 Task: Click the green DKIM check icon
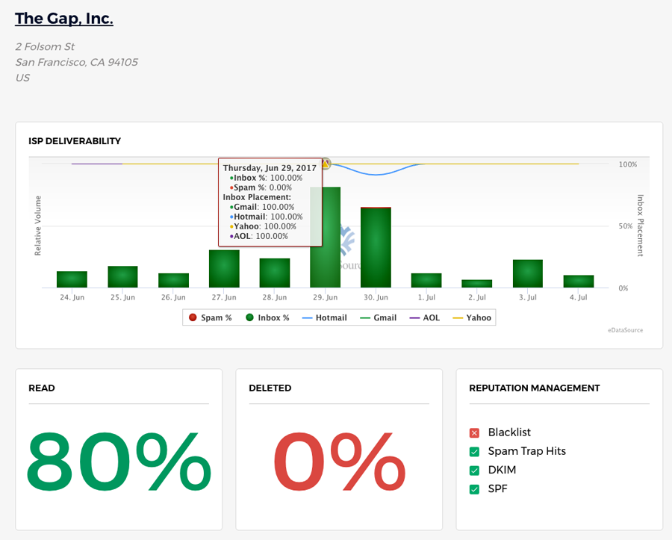coord(474,471)
